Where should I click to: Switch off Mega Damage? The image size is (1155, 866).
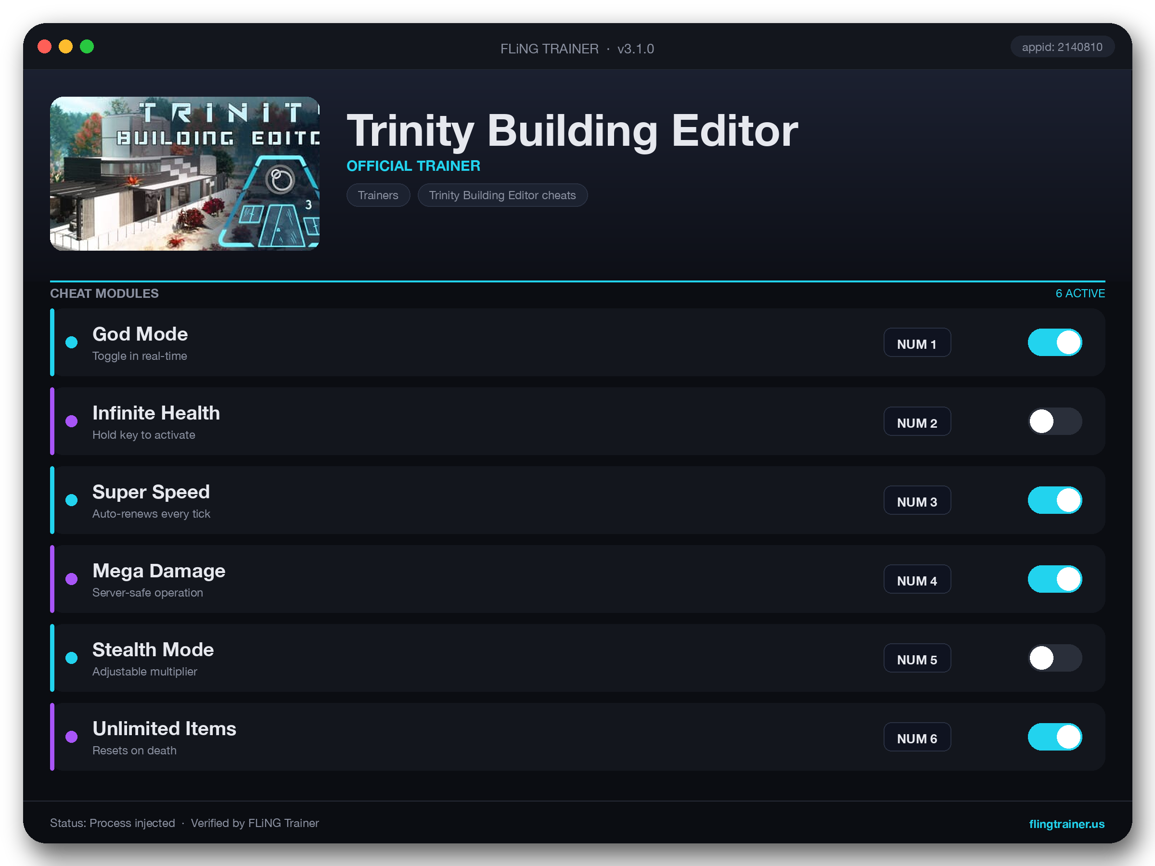point(1055,579)
